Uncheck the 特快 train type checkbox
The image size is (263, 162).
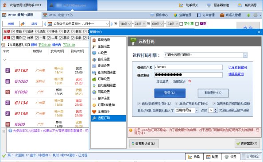tap(49, 31)
